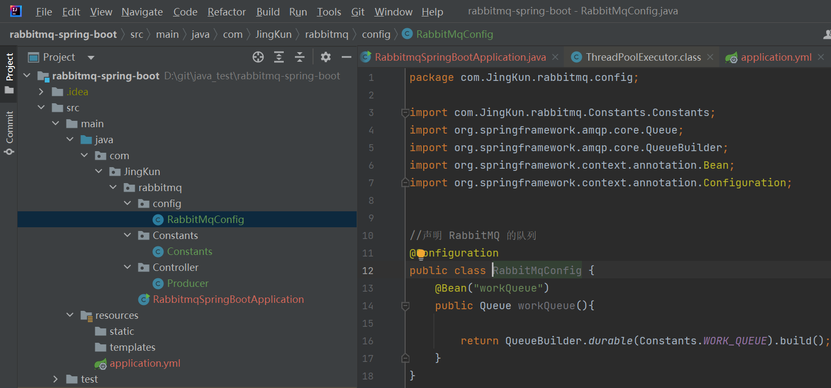Collapse the resources folder
Screen dimensions: 831x388
point(70,316)
